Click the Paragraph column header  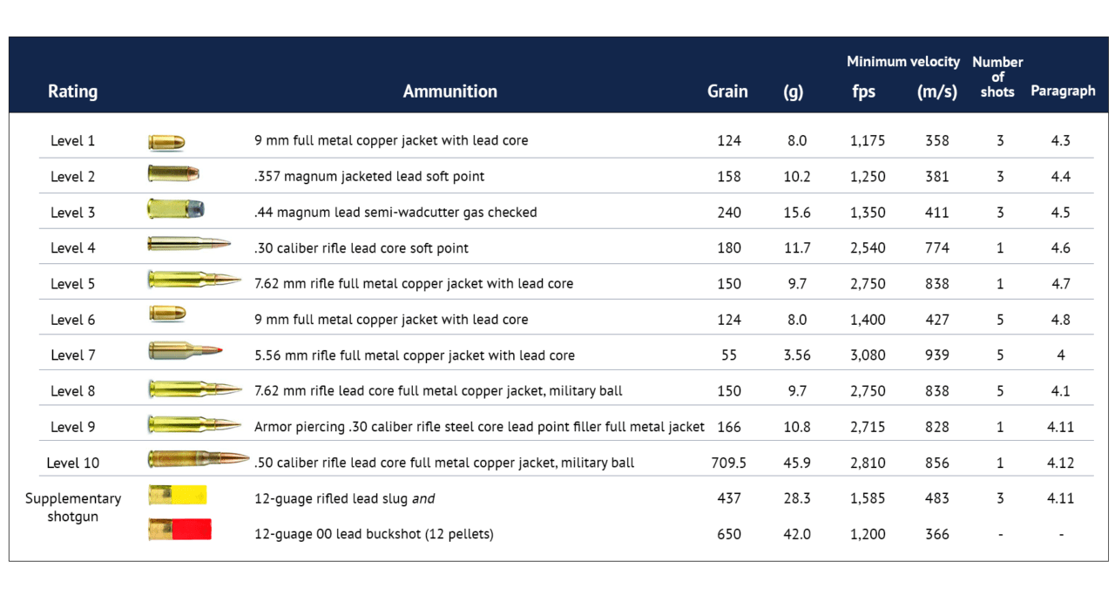click(x=1063, y=91)
